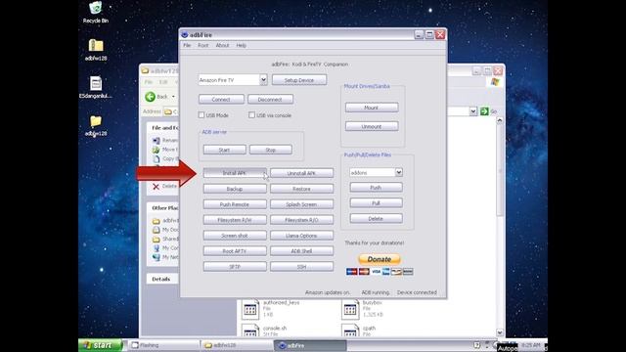This screenshot has height=352, width=626.
Task: Click My Computer icon in Other Places
Action: click(156, 248)
